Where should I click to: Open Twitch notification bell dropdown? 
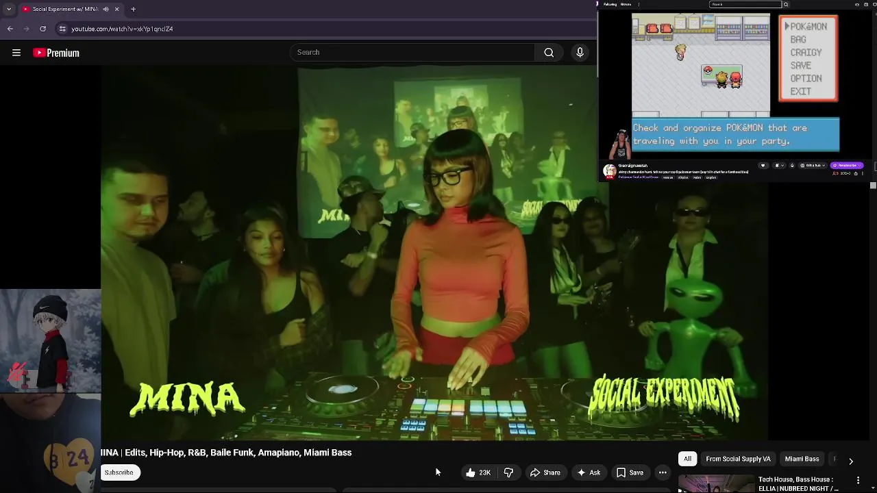(x=779, y=165)
